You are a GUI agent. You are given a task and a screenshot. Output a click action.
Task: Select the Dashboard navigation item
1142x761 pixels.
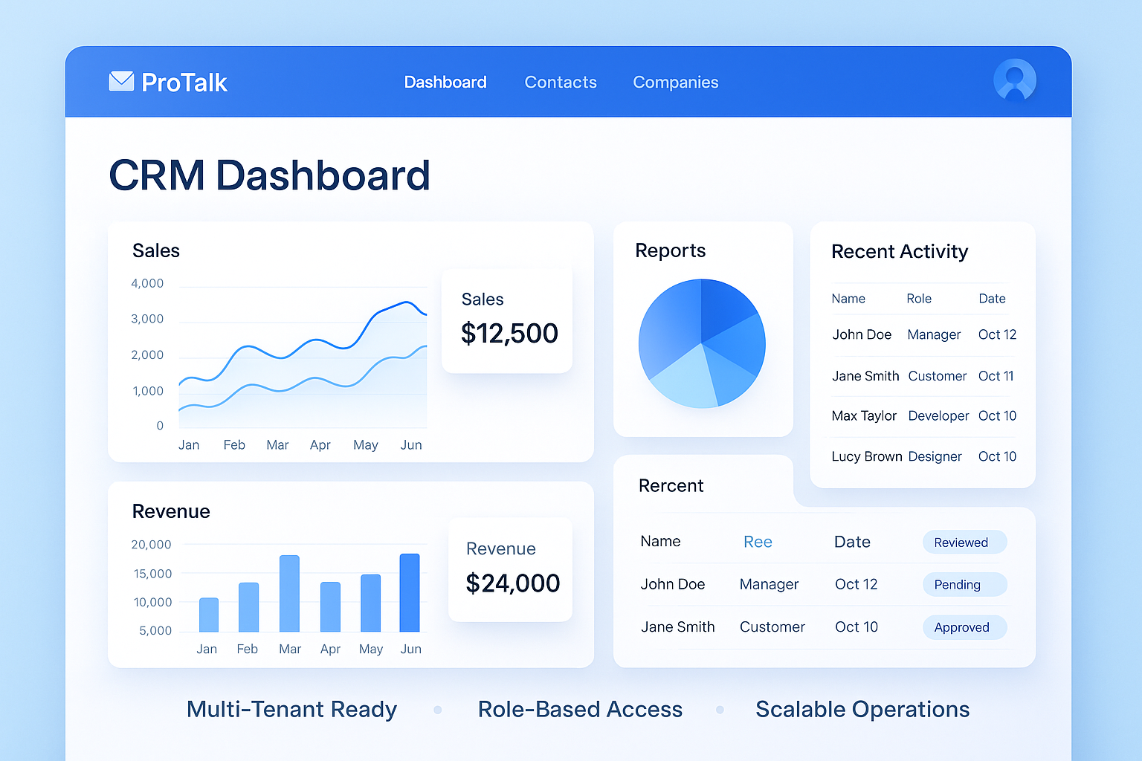coord(445,82)
